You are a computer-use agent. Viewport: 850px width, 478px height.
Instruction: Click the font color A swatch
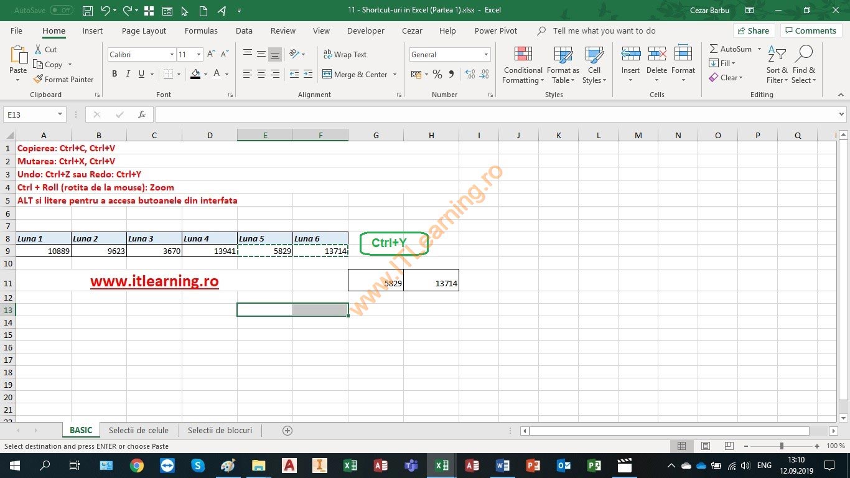click(x=217, y=74)
